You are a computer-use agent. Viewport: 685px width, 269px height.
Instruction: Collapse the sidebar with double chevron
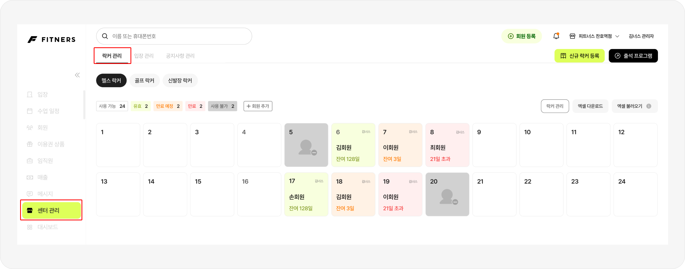[77, 75]
